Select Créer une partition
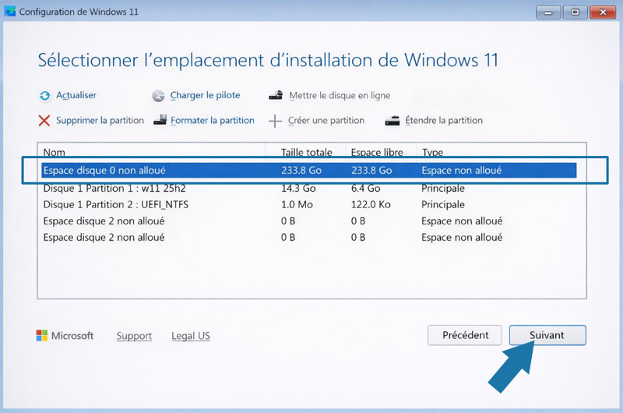The image size is (623, 413). coord(326,121)
